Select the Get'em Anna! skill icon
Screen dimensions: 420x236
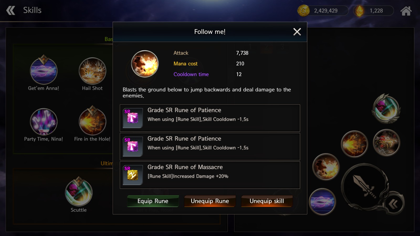pos(44,71)
